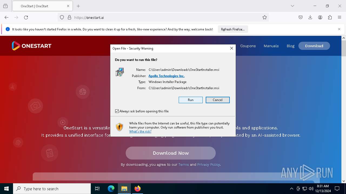This screenshot has height=194, width=346.
Task: Click the OneStart logo
Action: [31, 46]
